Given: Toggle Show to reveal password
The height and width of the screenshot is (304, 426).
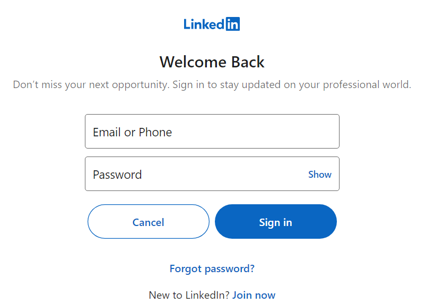Looking at the screenshot, I should click(320, 175).
